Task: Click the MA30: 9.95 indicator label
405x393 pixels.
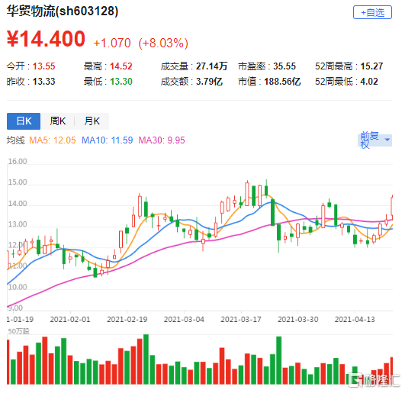Action: click(162, 140)
